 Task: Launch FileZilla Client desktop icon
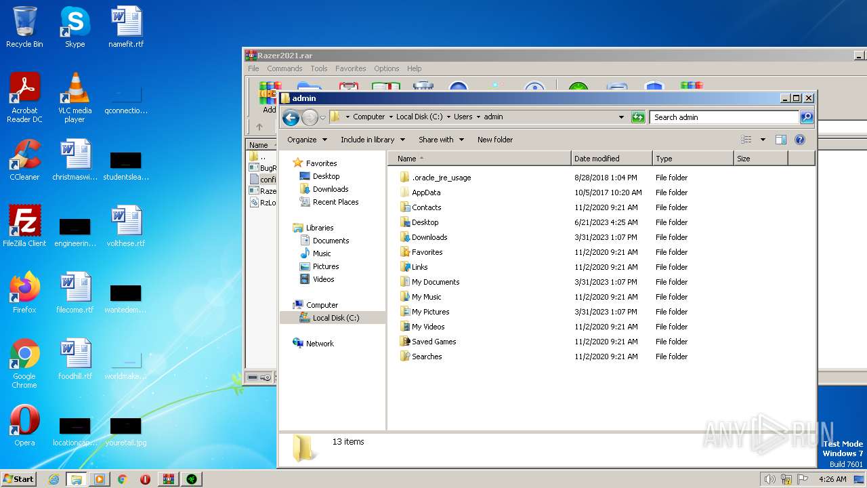click(24, 226)
